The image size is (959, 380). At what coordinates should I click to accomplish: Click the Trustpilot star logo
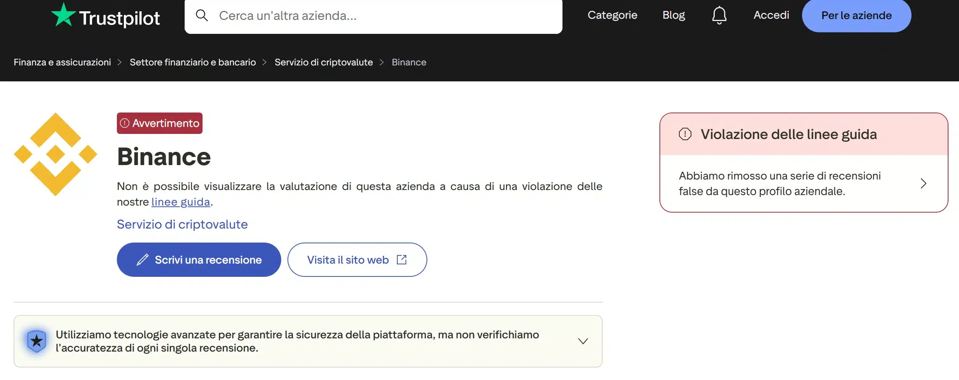pyautogui.click(x=63, y=16)
